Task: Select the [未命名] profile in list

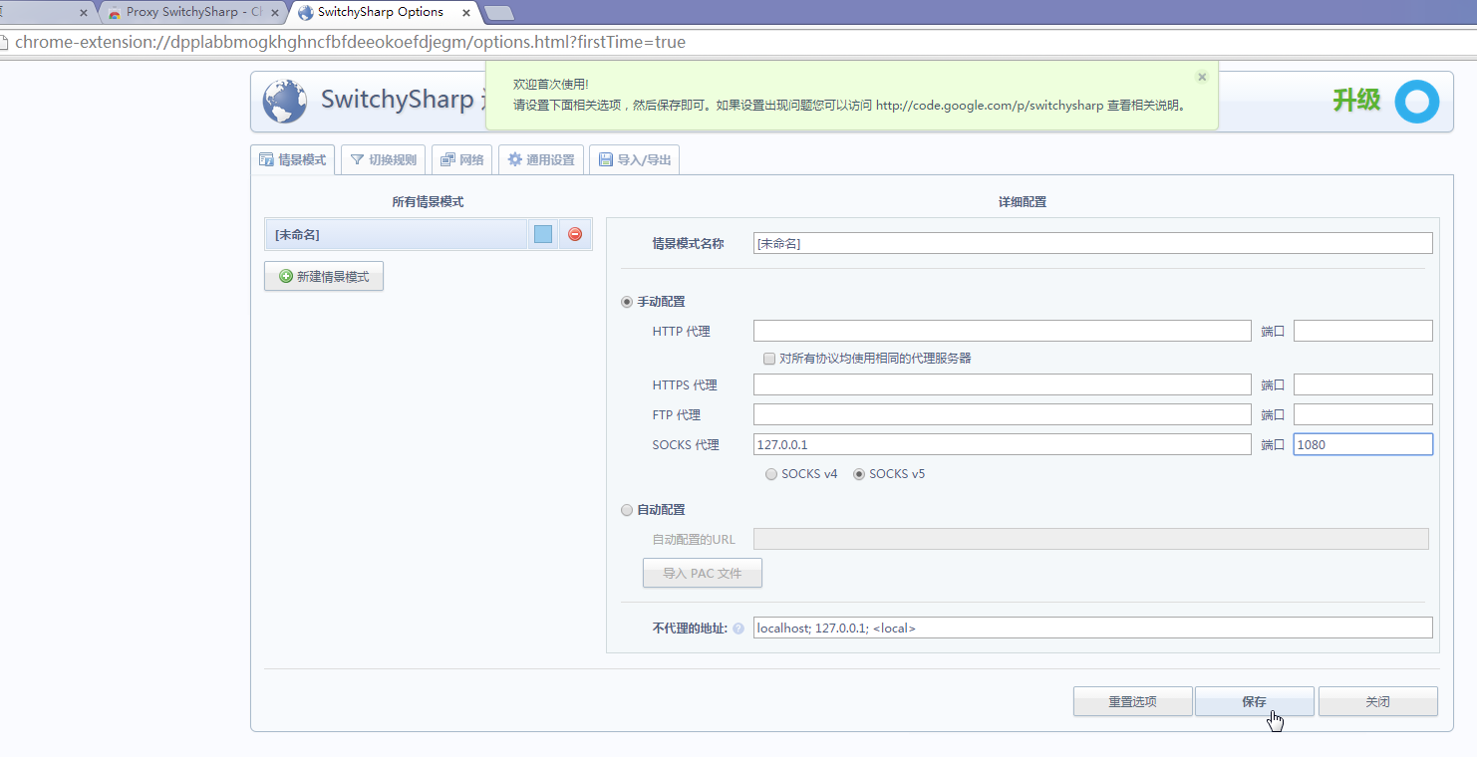Action: click(x=396, y=235)
